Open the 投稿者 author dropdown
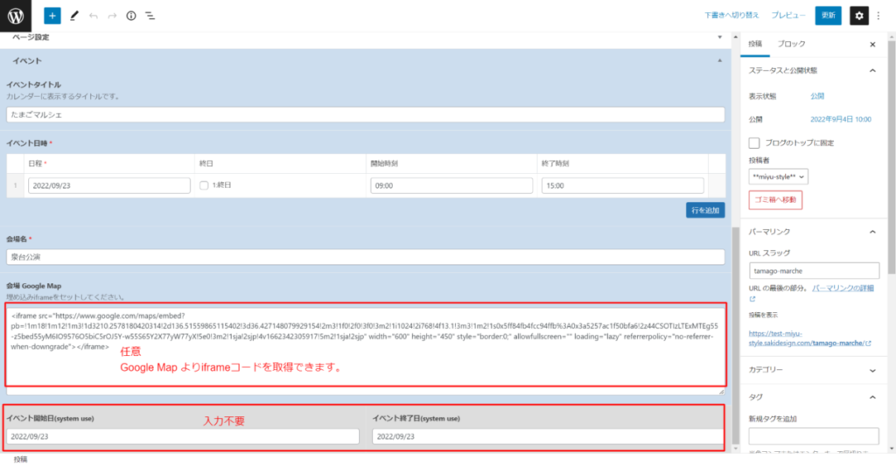 pyautogui.click(x=778, y=177)
